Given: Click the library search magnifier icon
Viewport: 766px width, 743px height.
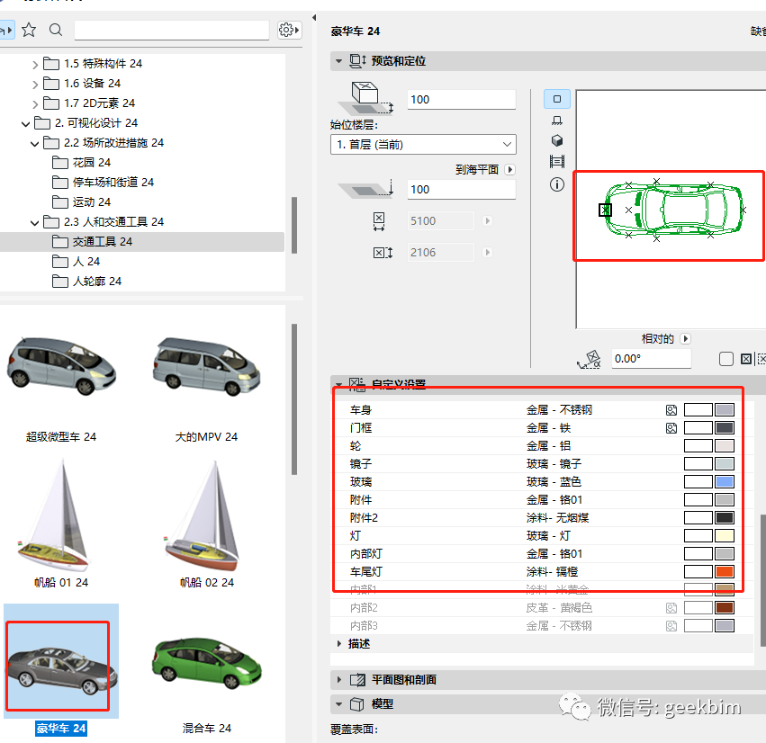Looking at the screenshot, I should tap(56, 31).
